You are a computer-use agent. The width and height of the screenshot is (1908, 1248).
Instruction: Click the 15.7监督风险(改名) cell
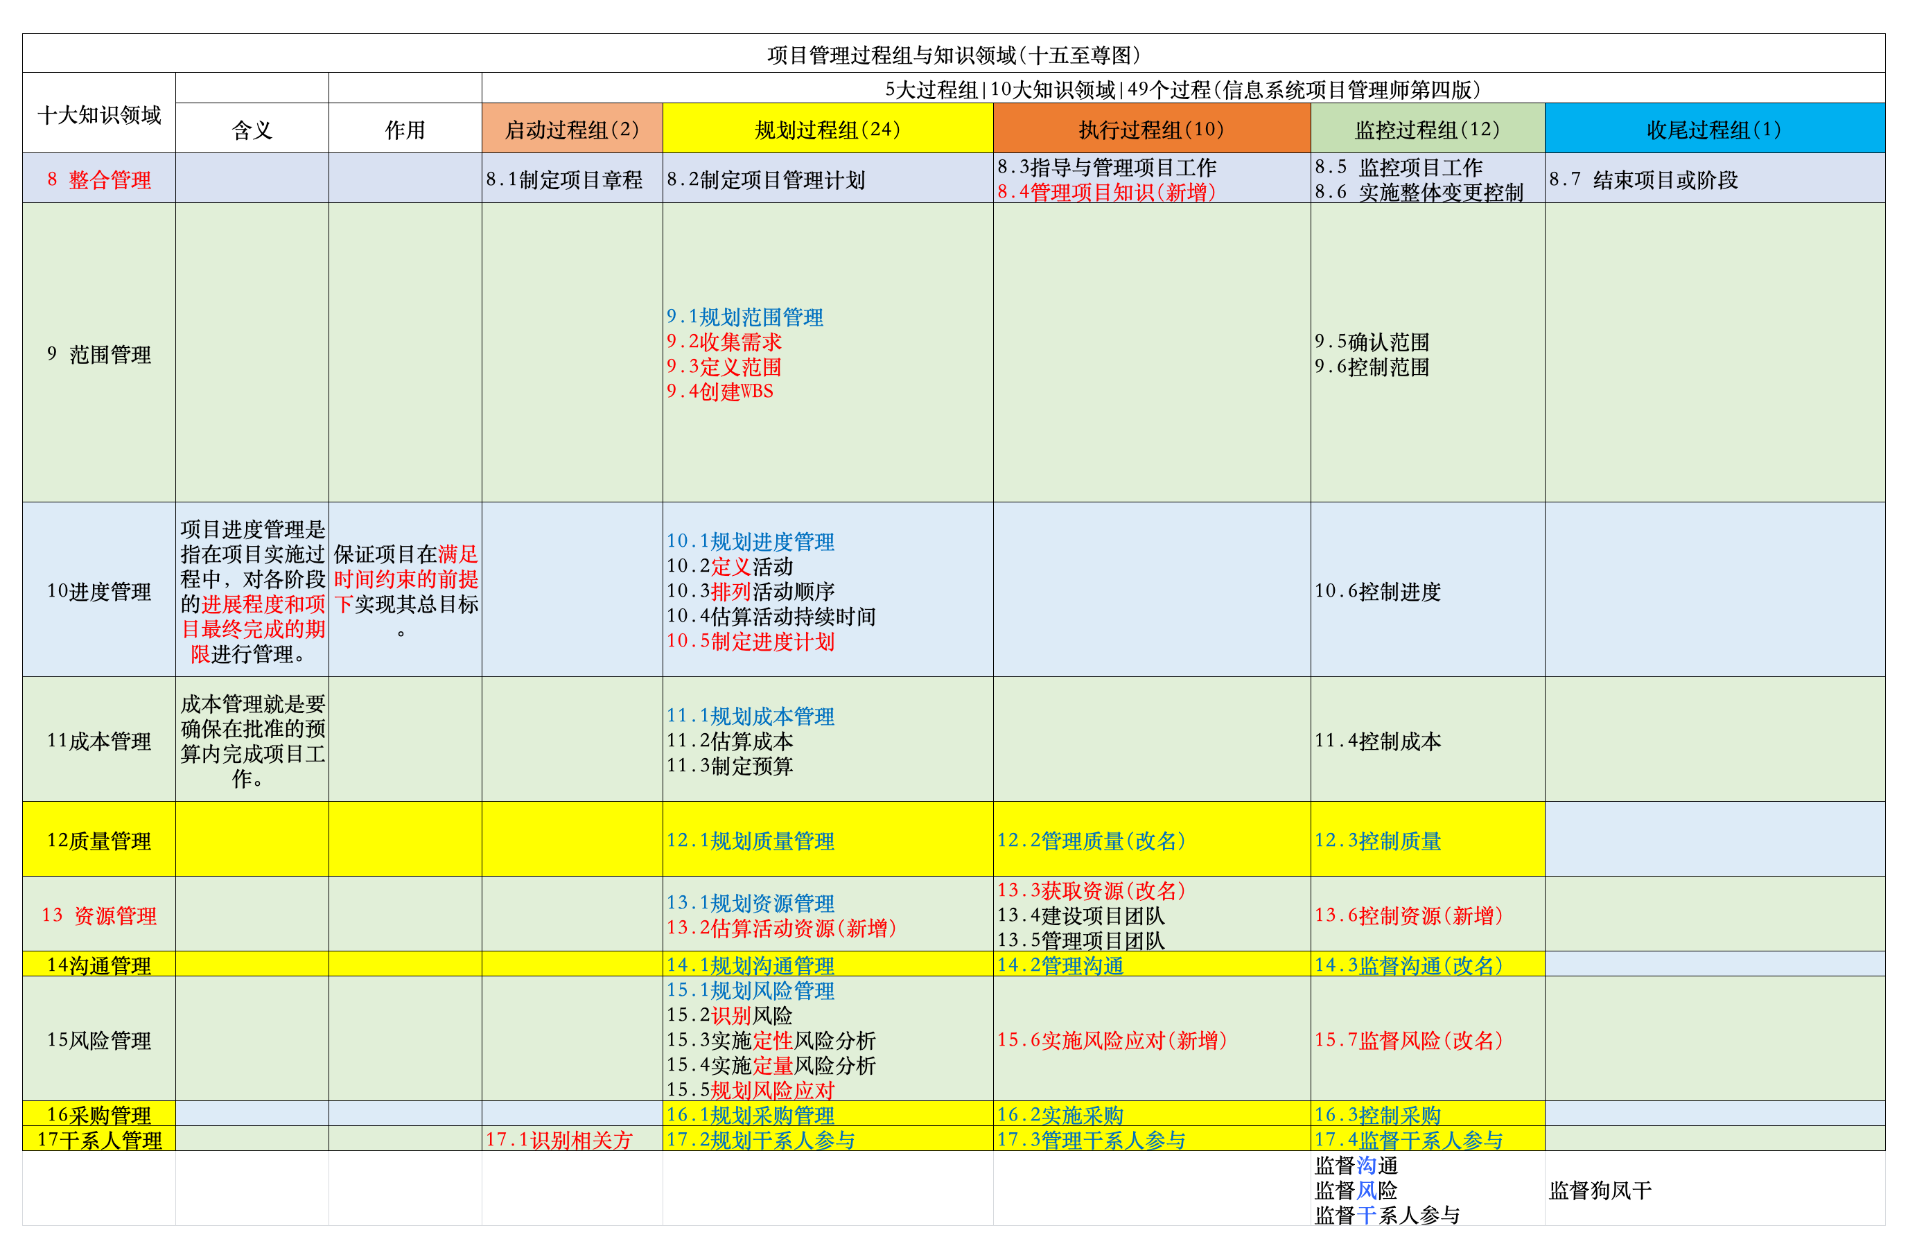point(1427,1039)
